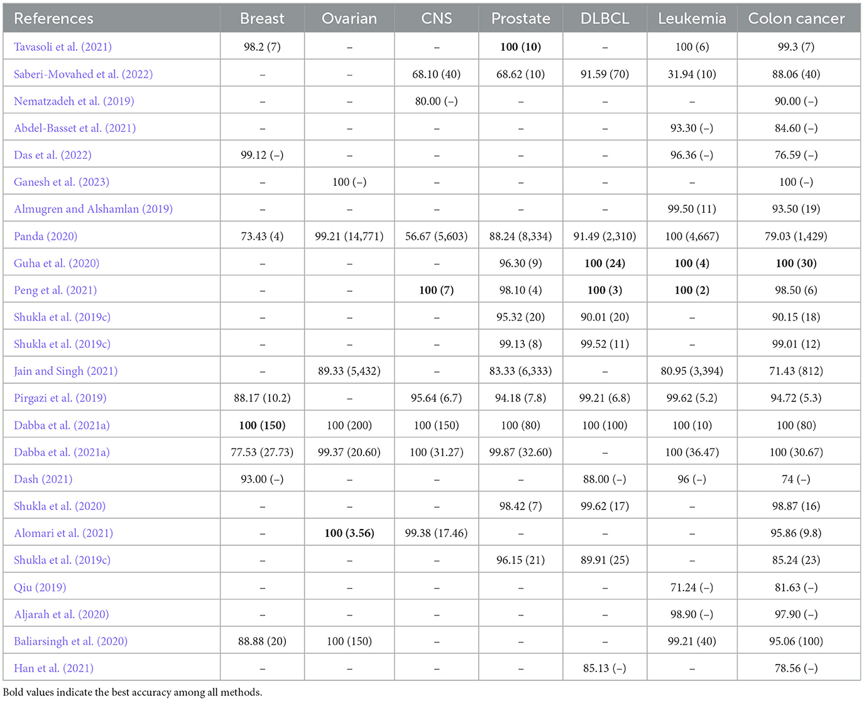Open Shukla et al. (2019c) in the 96.15 (21) row
This screenshot has width=864, height=701.
pyautogui.click(x=62, y=560)
